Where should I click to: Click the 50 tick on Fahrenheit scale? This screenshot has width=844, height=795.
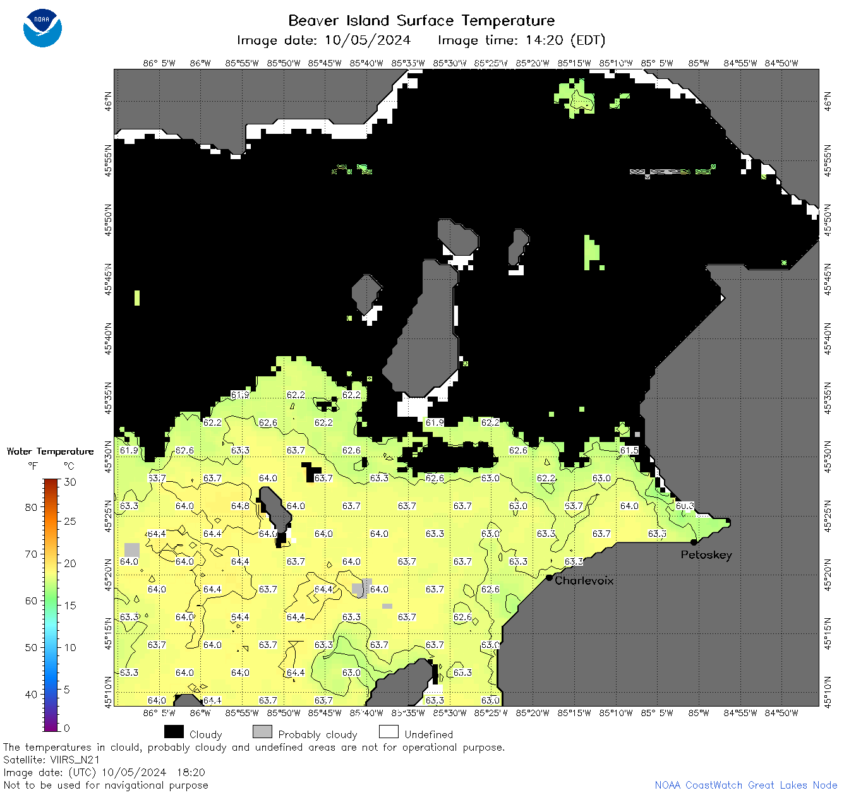(31, 647)
